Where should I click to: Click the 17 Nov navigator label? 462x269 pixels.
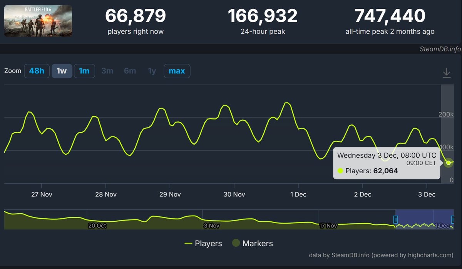[328, 226]
